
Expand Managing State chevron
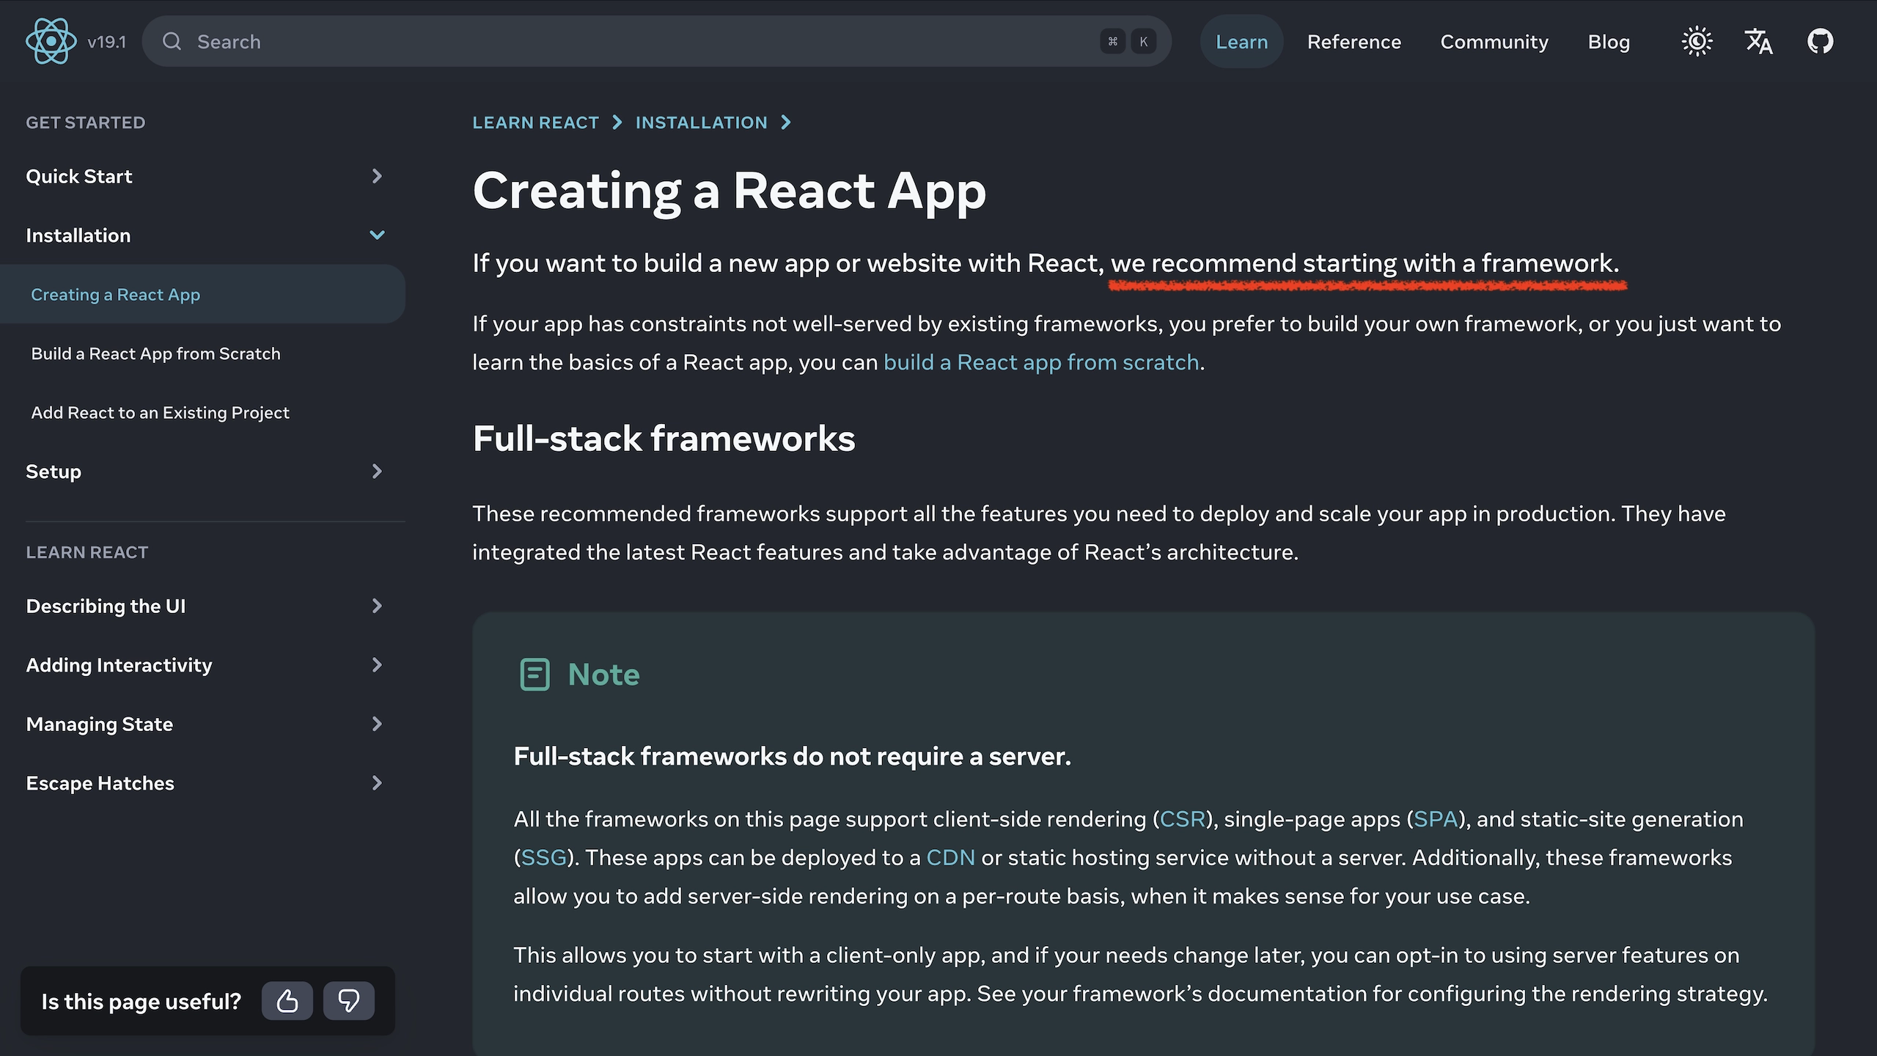[377, 724]
